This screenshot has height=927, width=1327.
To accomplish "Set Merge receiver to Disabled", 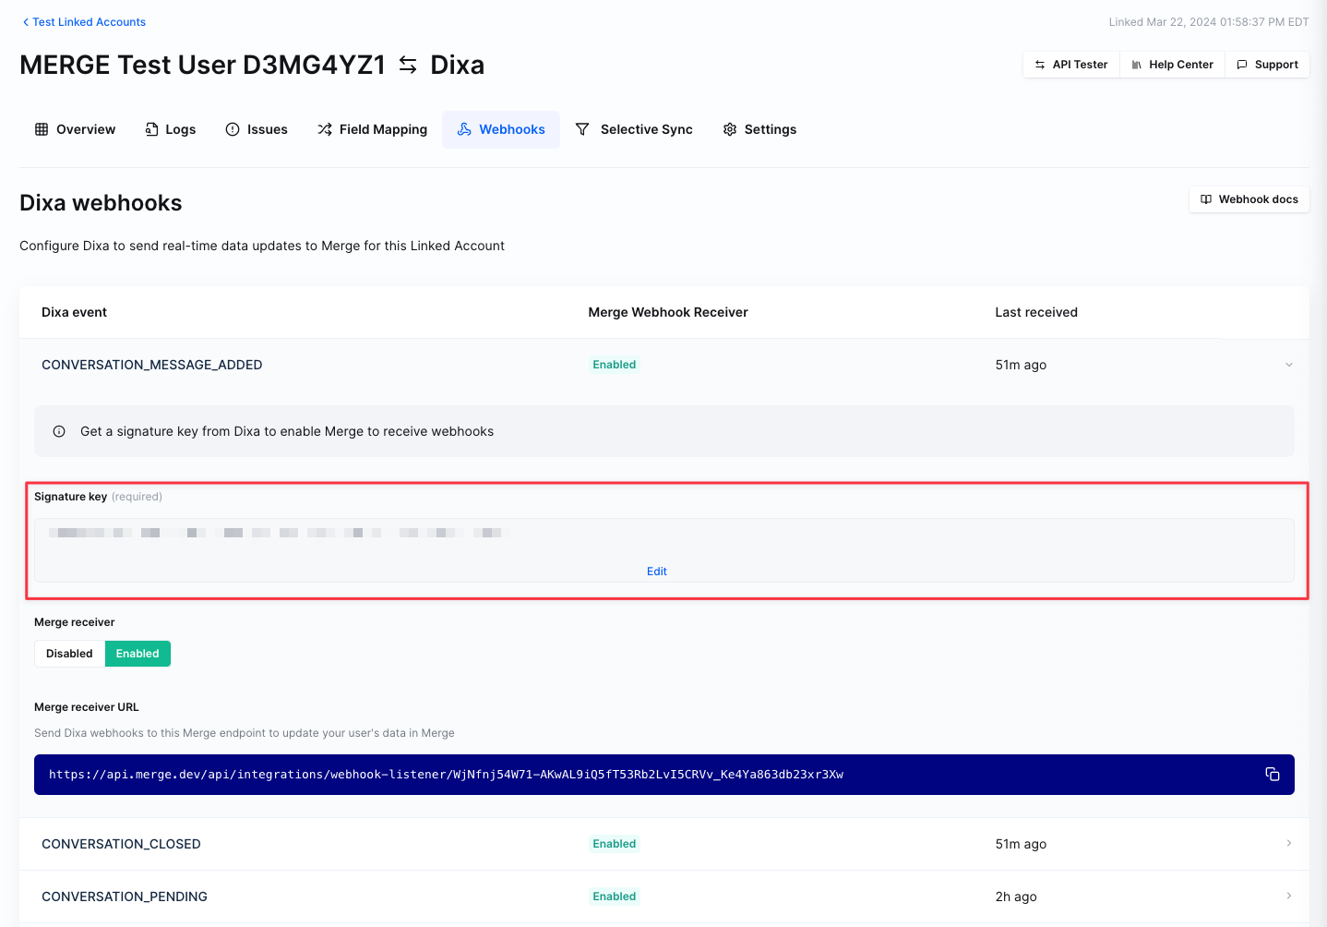I will [69, 654].
